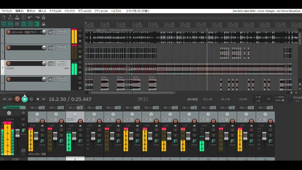Open trim envelope mode on track 4

62,79
